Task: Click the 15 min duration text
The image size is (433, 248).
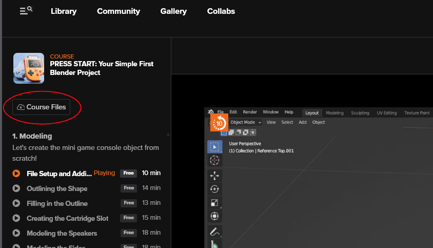Action: pyautogui.click(x=151, y=218)
